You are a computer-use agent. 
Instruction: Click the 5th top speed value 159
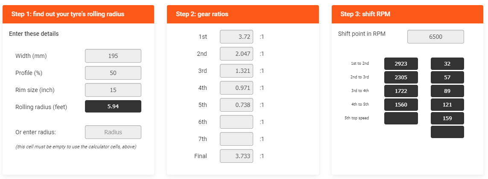point(447,118)
